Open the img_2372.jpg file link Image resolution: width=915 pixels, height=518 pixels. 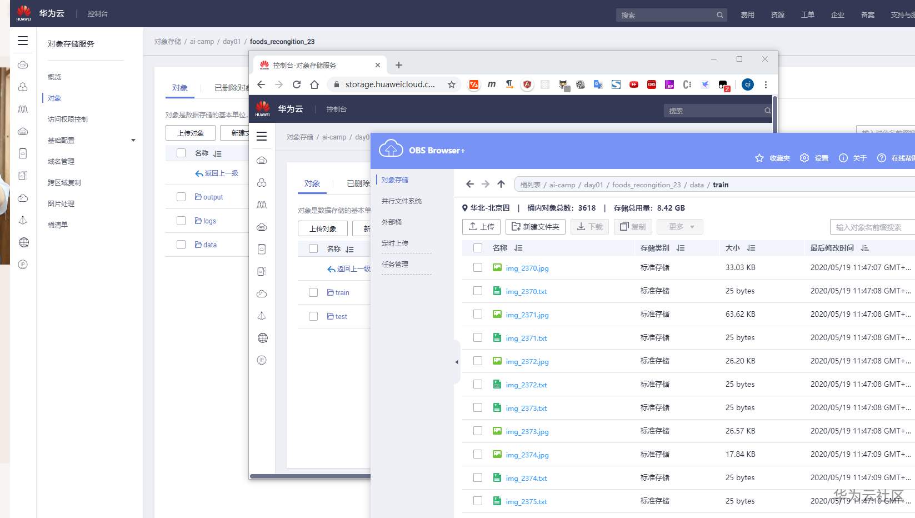(x=527, y=361)
